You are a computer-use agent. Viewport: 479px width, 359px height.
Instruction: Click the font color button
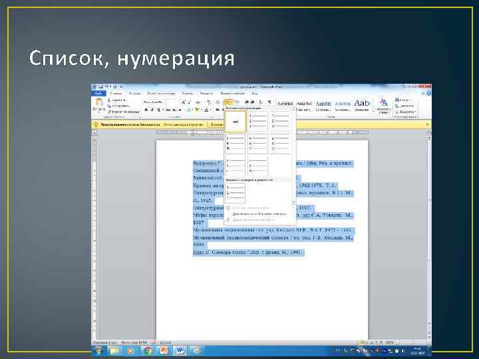(x=206, y=110)
